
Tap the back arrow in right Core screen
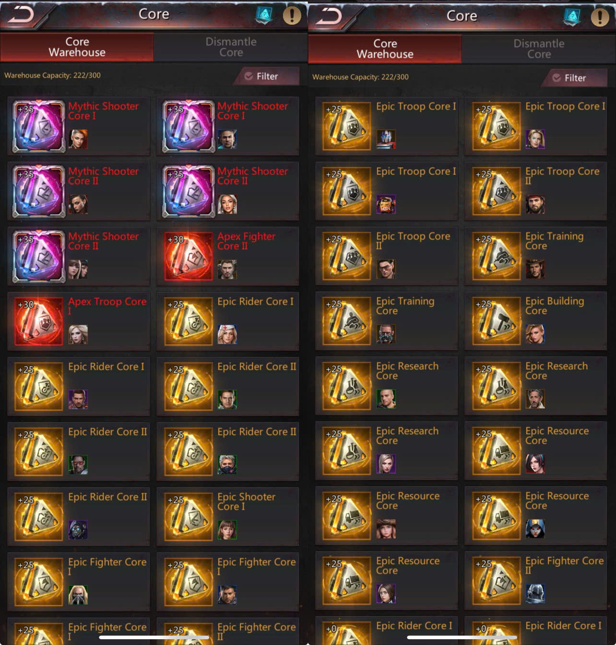click(x=329, y=16)
